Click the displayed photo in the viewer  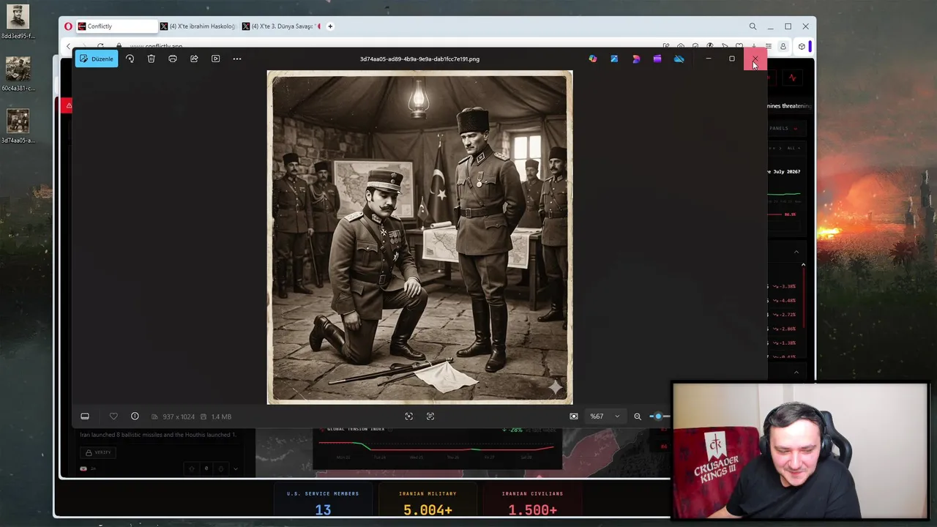[419, 237]
